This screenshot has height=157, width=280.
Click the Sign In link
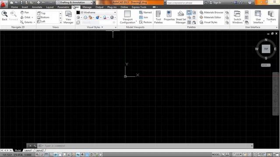pyautogui.click(x=215, y=3)
